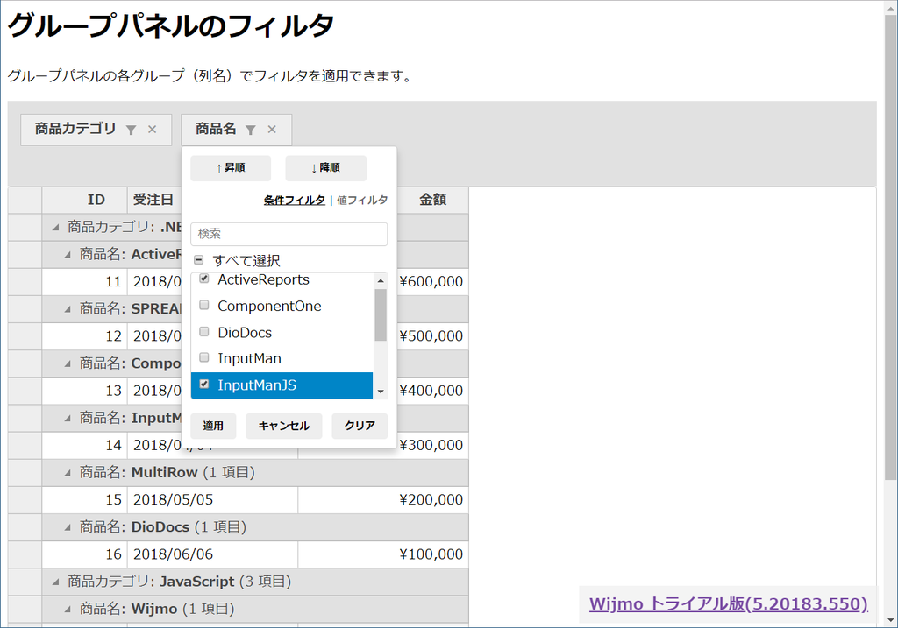
Task: Select the ¥300,000 amount cell
Action: click(x=432, y=445)
